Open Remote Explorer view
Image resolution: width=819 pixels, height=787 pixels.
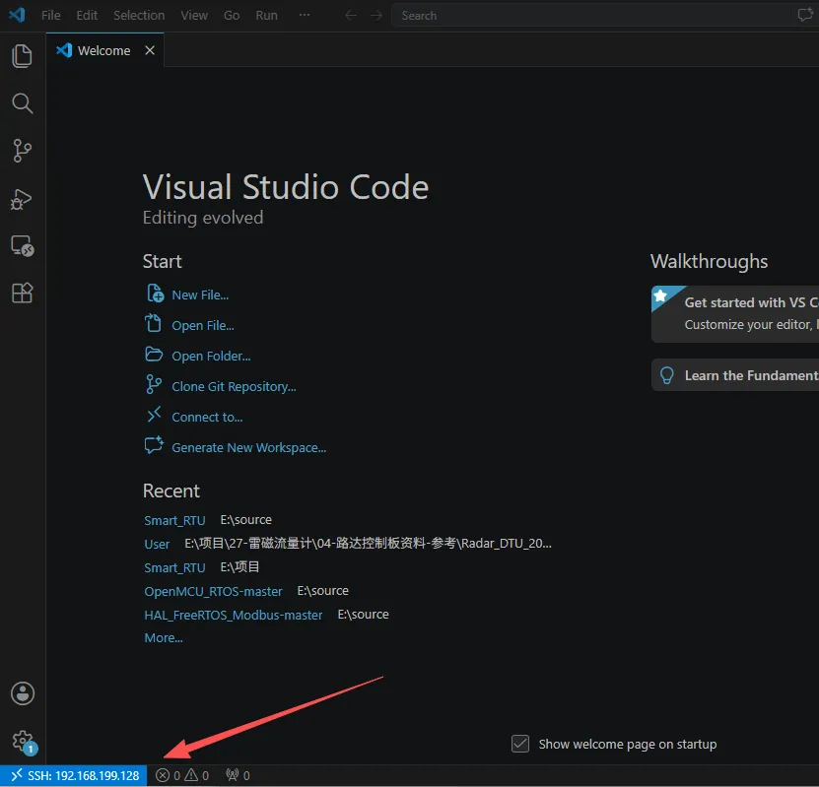[x=22, y=246]
